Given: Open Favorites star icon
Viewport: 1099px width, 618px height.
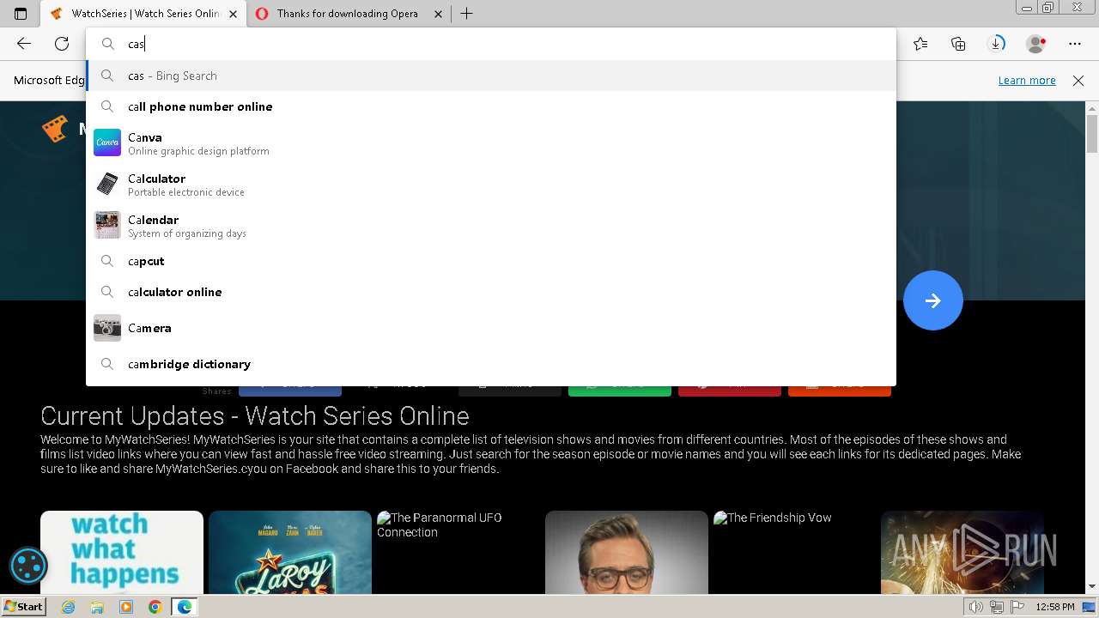Looking at the screenshot, I should (x=920, y=44).
